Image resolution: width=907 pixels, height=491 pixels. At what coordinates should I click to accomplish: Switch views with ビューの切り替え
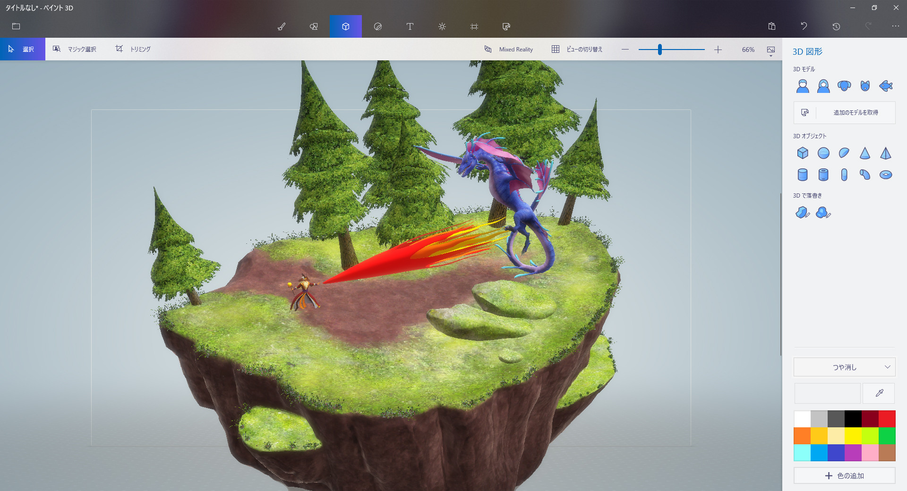[x=577, y=49]
